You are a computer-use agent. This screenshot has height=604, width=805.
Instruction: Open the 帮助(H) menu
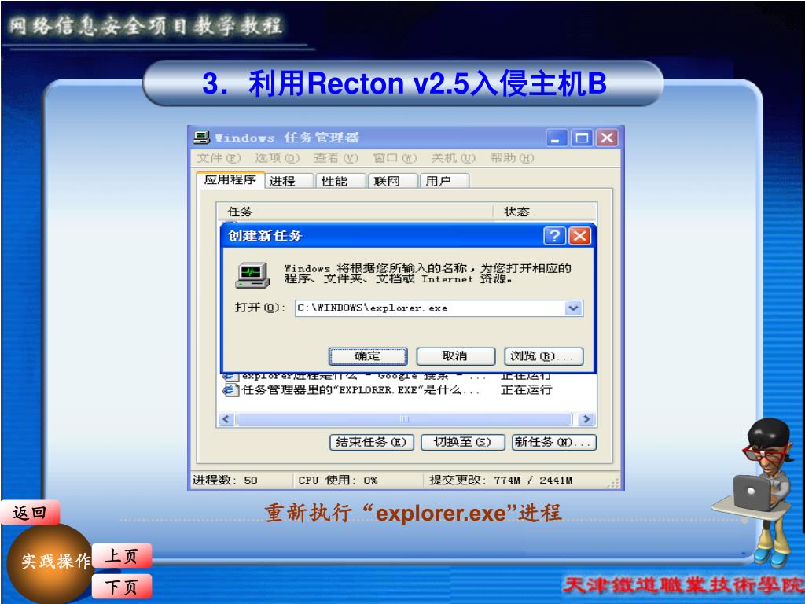click(x=512, y=158)
